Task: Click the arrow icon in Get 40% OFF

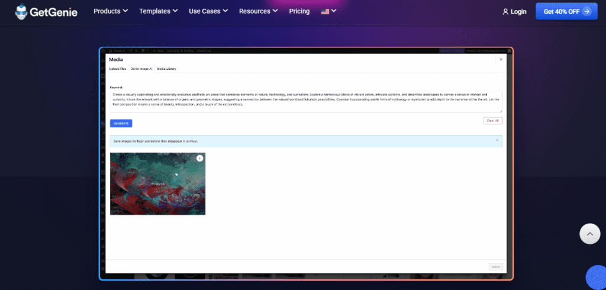Action: tap(586, 11)
